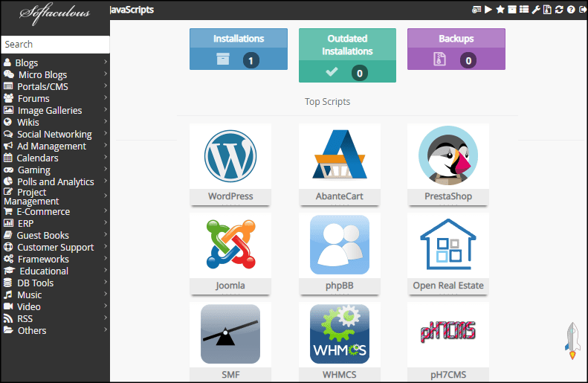
Task: Open the phpBB logo icon
Action: (x=340, y=245)
